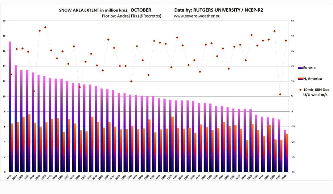
Task: Click the x-axis year label "2007"
Action: click(x=238, y=177)
